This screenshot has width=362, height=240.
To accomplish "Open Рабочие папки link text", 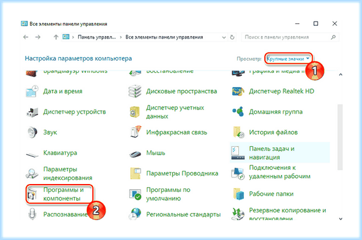I will (x=271, y=194).
